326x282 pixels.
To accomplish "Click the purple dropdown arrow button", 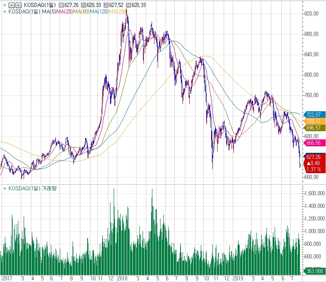I will pyautogui.click(x=18, y=5).
